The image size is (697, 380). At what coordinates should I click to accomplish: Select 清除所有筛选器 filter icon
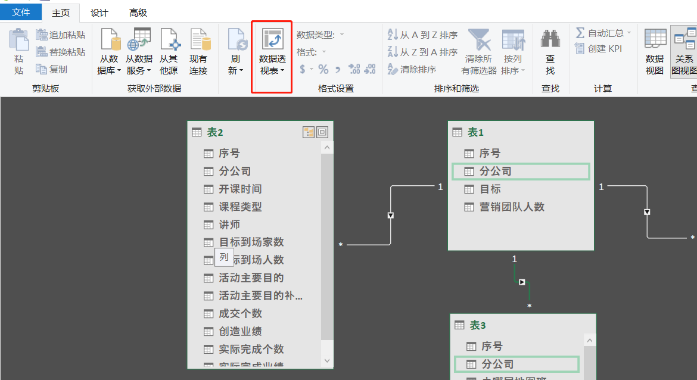coord(478,41)
